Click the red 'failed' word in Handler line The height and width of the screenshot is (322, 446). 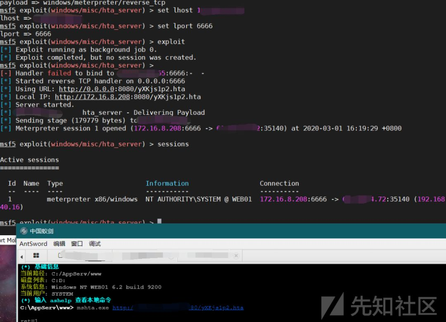(59, 73)
